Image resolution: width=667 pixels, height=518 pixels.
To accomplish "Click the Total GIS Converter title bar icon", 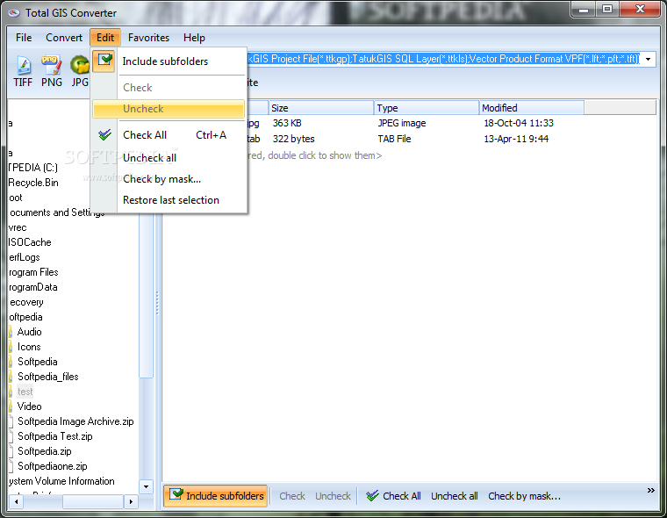I will (14, 13).
